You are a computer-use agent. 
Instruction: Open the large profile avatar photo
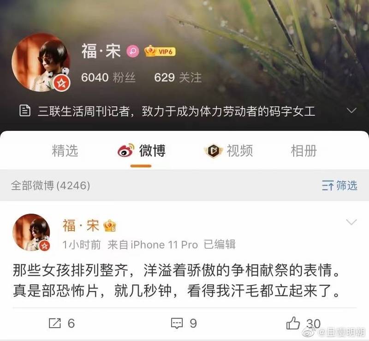[41, 62]
